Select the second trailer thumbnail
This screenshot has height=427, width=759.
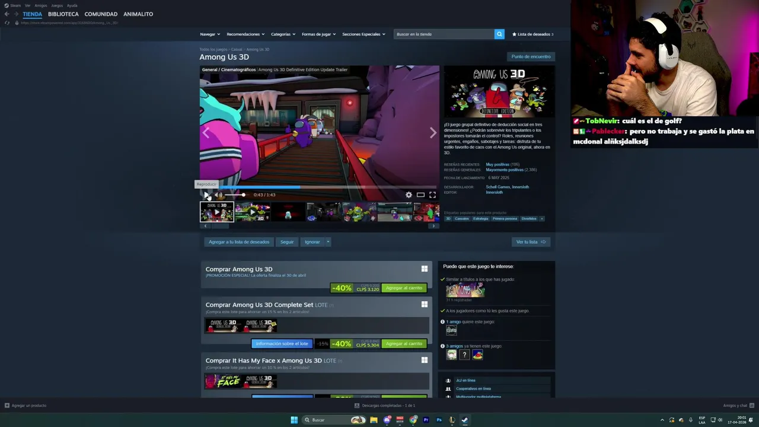(252, 212)
